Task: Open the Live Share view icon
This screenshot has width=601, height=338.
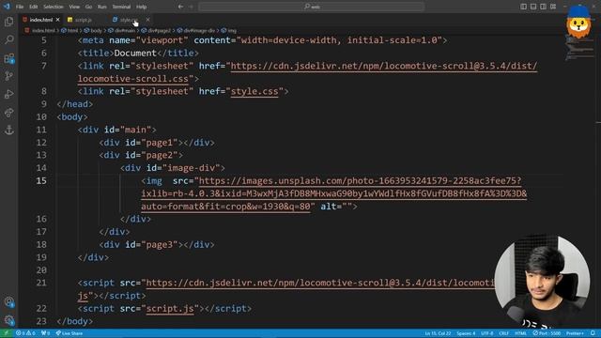Action: click(x=8, y=113)
